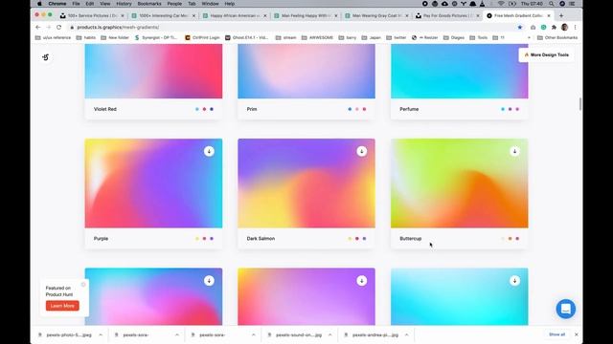Image resolution: width=613 pixels, height=344 pixels.
Task: Open the Apple menu logo
Action: pos(39,4)
